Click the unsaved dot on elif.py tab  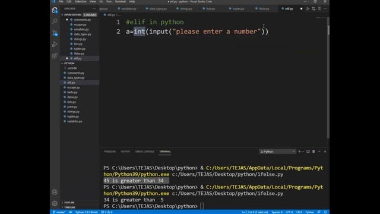[301, 9]
